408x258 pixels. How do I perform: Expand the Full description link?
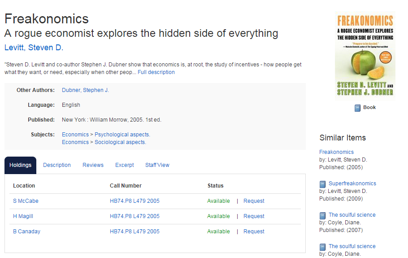tap(156, 72)
